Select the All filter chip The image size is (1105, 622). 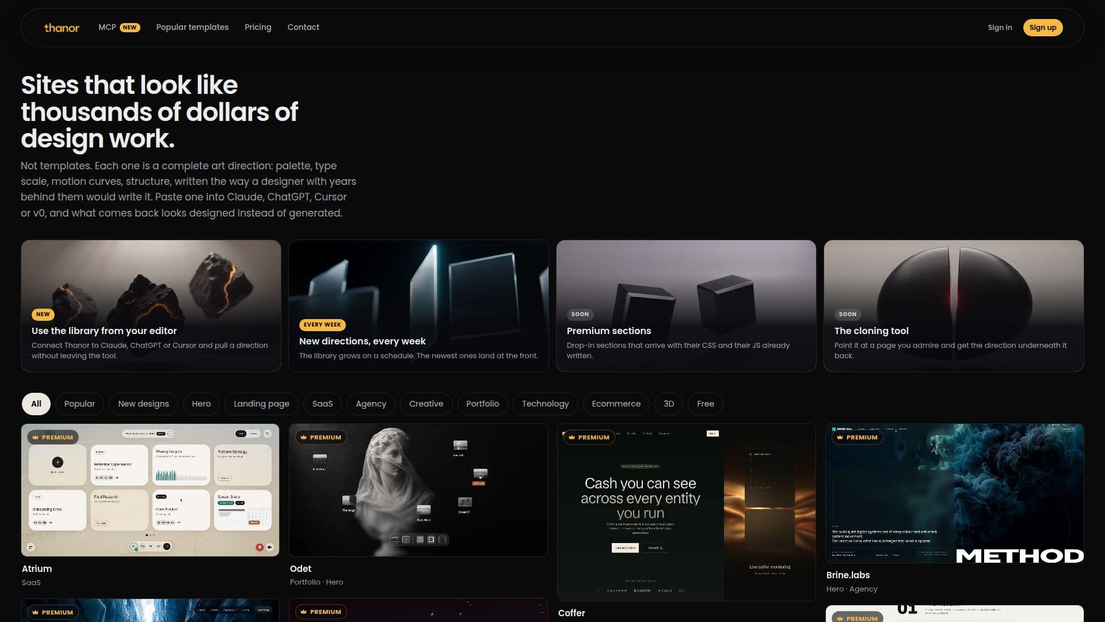[x=36, y=404]
